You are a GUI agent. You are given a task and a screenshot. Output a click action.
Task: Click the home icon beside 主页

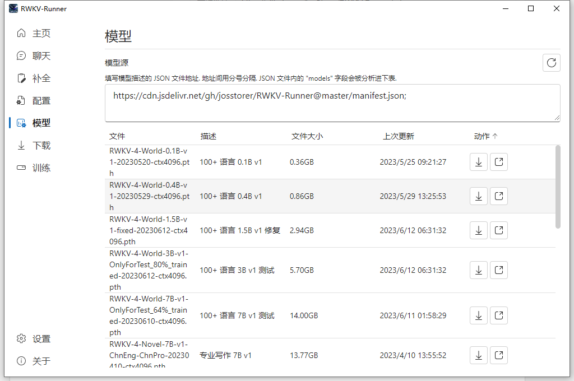point(21,33)
